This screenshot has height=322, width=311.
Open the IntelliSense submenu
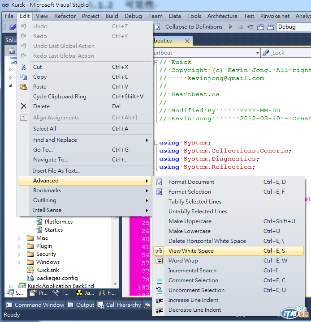click(x=85, y=210)
